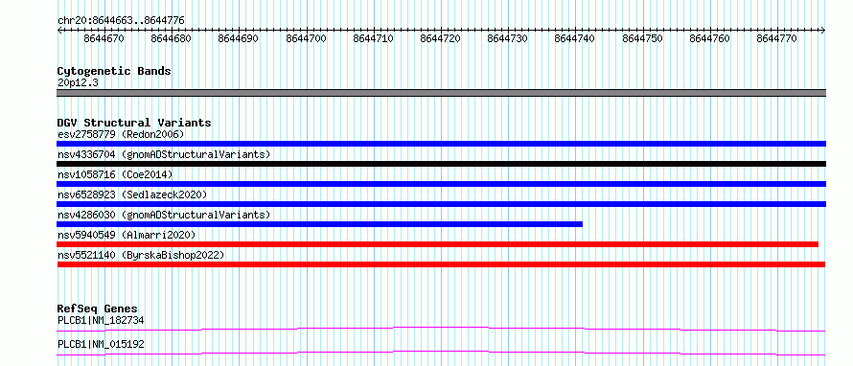This screenshot has width=853, height=366.
Task: Click the 20p12.3 band label
Action: tap(78, 83)
